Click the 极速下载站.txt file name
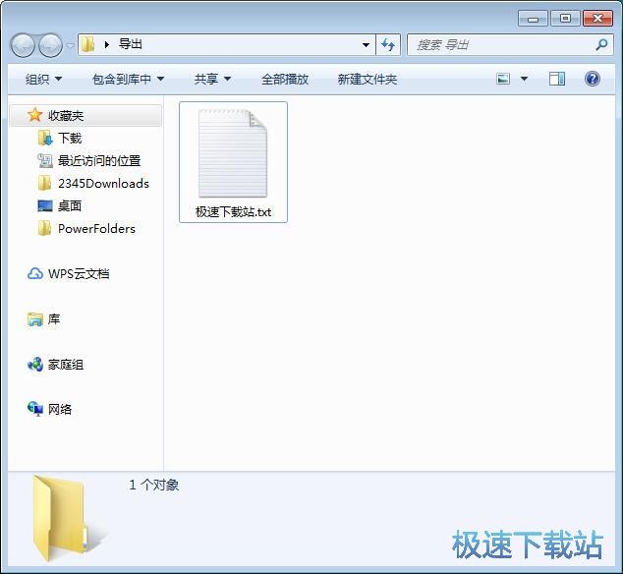The width and height of the screenshot is (623, 574). pyautogui.click(x=233, y=211)
